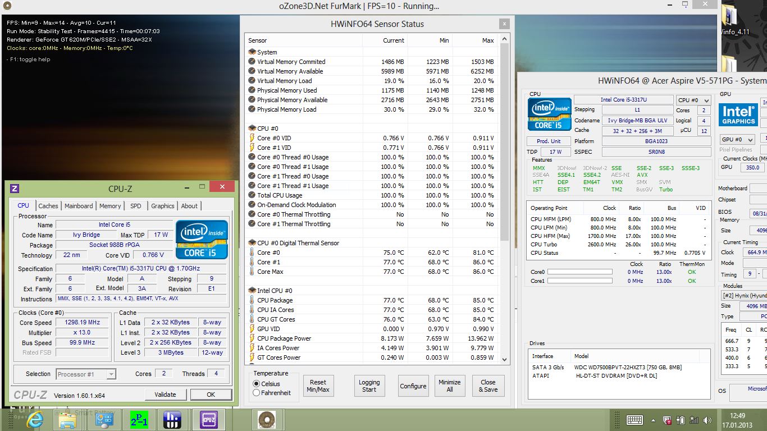
Task: Open the Prime95 taskbar icon
Action: 139,420
